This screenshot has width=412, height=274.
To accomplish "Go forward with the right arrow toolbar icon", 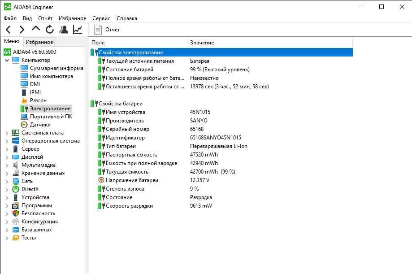I will 22,30.
